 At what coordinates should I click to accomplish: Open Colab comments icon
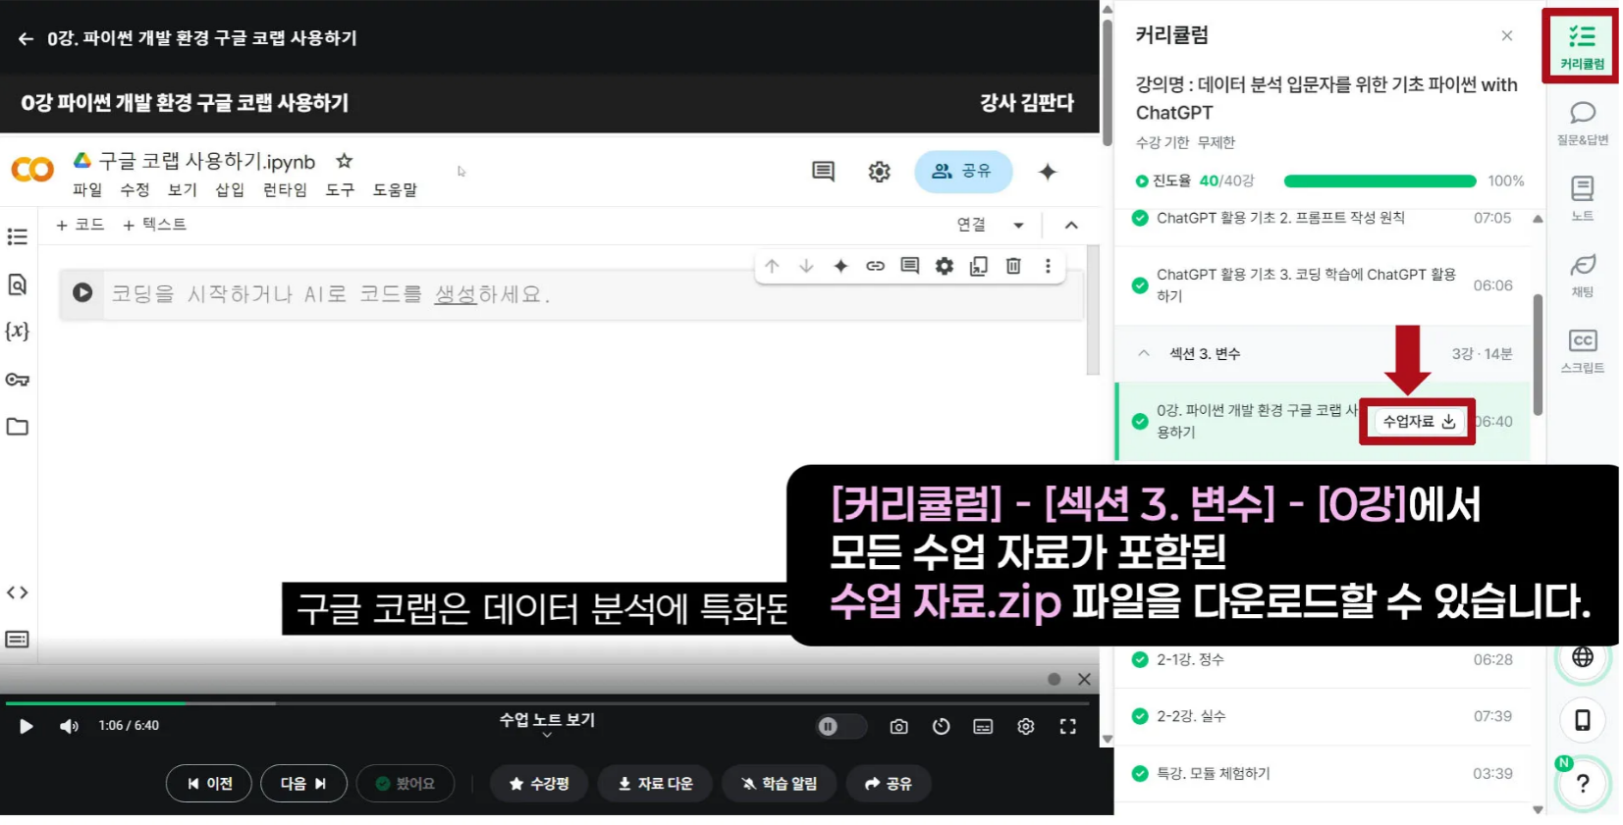click(x=823, y=172)
